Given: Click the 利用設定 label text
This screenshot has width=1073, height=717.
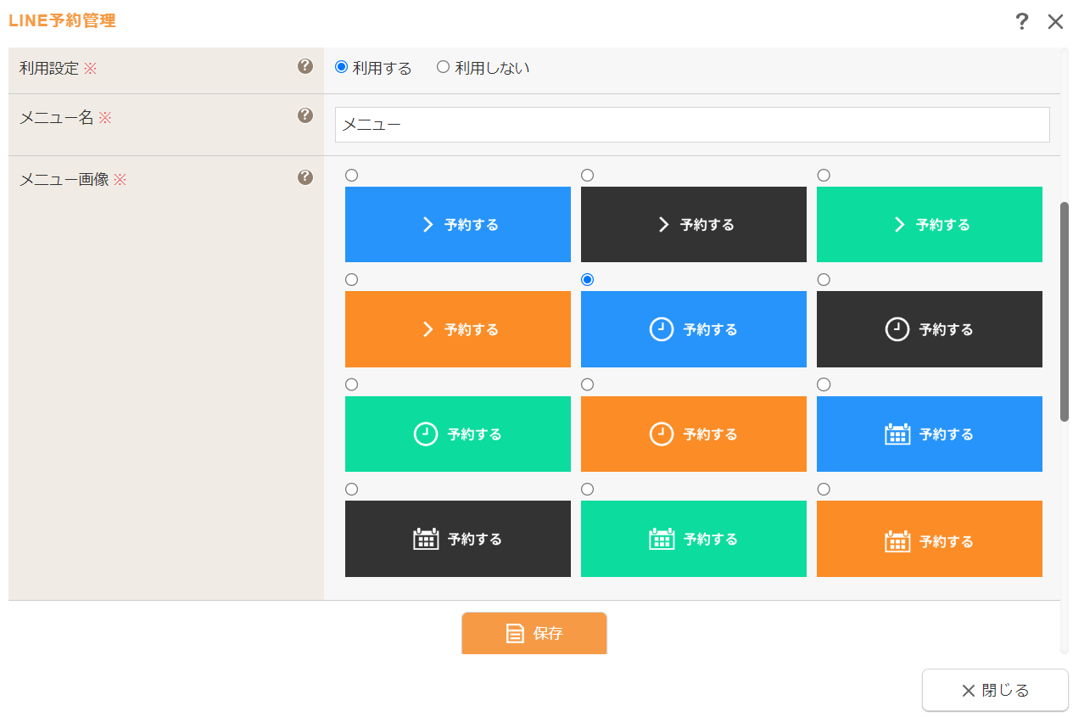Looking at the screenshot, I should (x=49, y=68).
